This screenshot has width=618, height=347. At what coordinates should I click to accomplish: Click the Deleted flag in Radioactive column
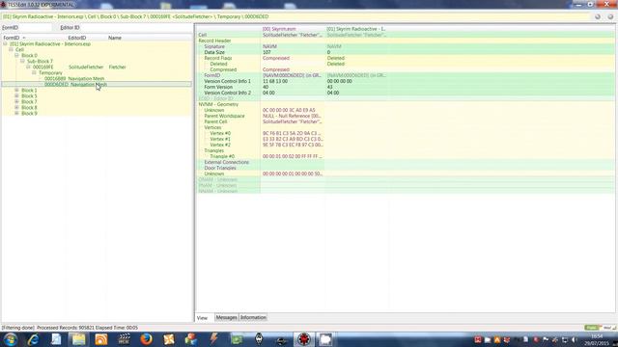[x=336, y=64]
